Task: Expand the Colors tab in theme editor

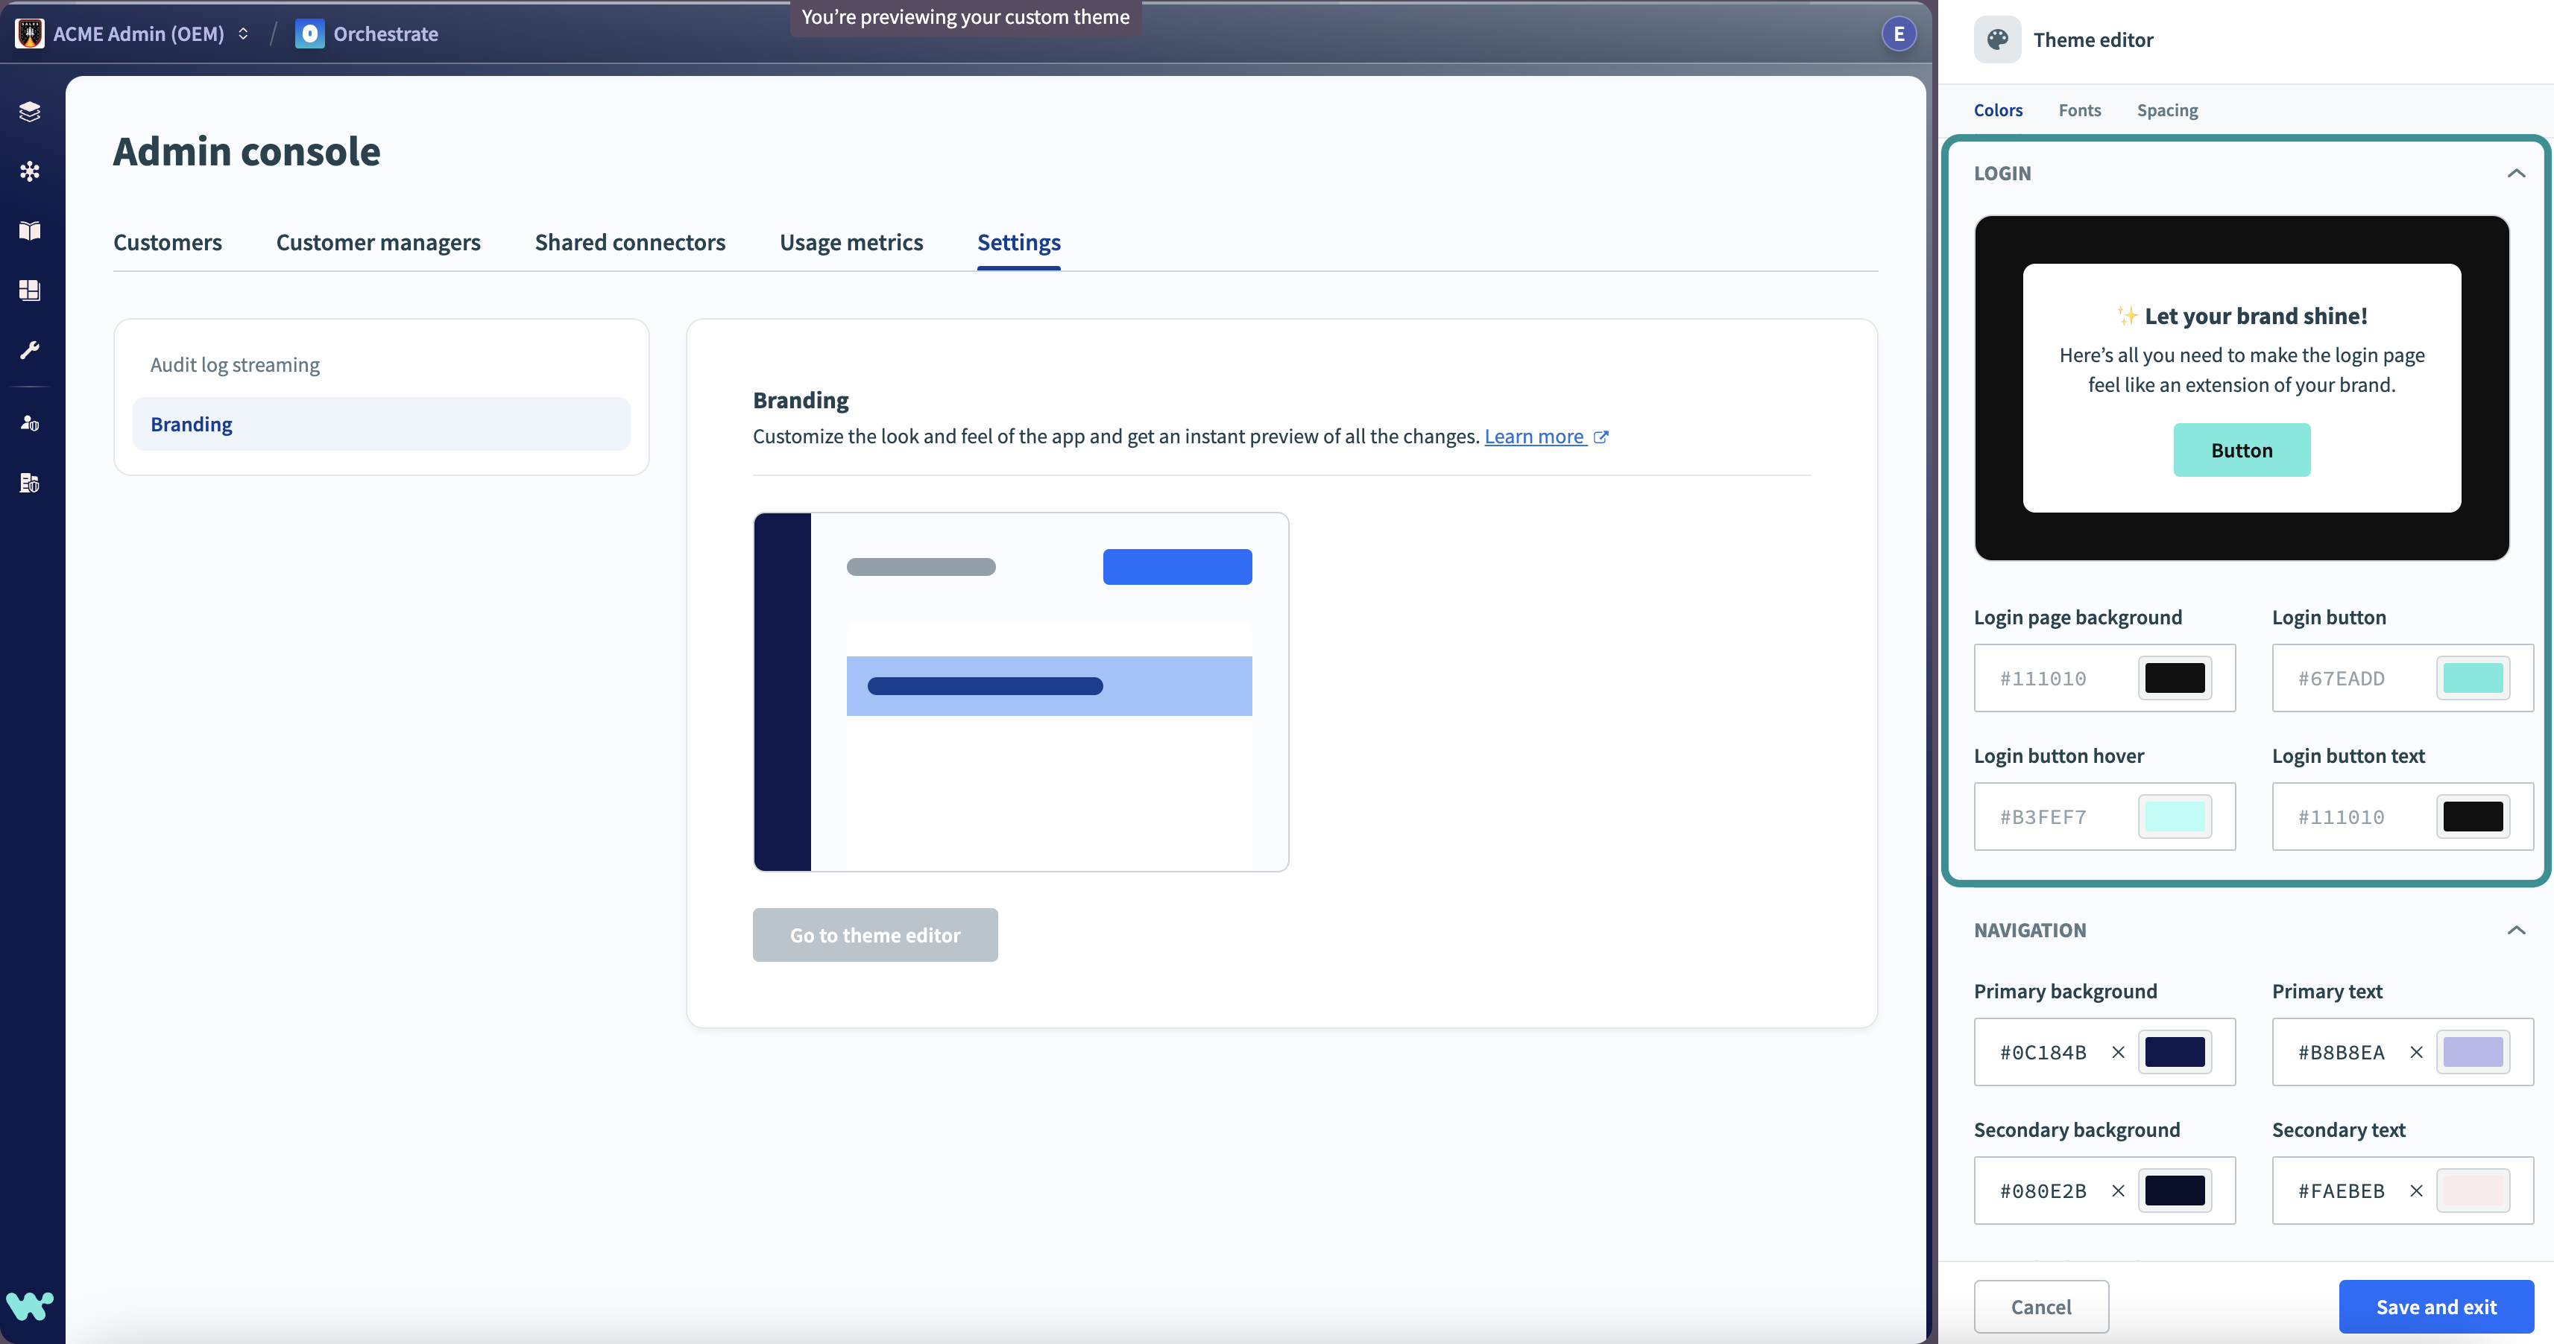Action: coord(1999,110)
